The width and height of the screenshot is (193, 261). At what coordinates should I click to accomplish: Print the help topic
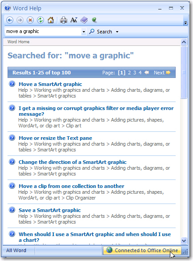pyautogui.click(x=64, y=20)
